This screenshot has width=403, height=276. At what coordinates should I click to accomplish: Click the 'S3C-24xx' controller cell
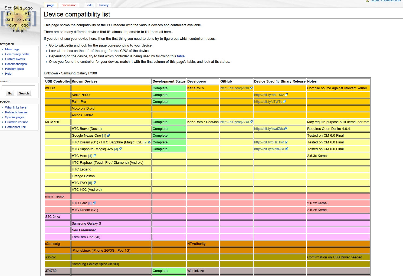click(58, 217)
